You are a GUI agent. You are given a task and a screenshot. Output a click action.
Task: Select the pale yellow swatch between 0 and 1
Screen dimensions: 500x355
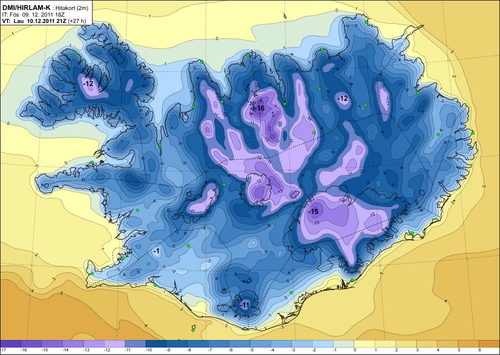point(364,343)
